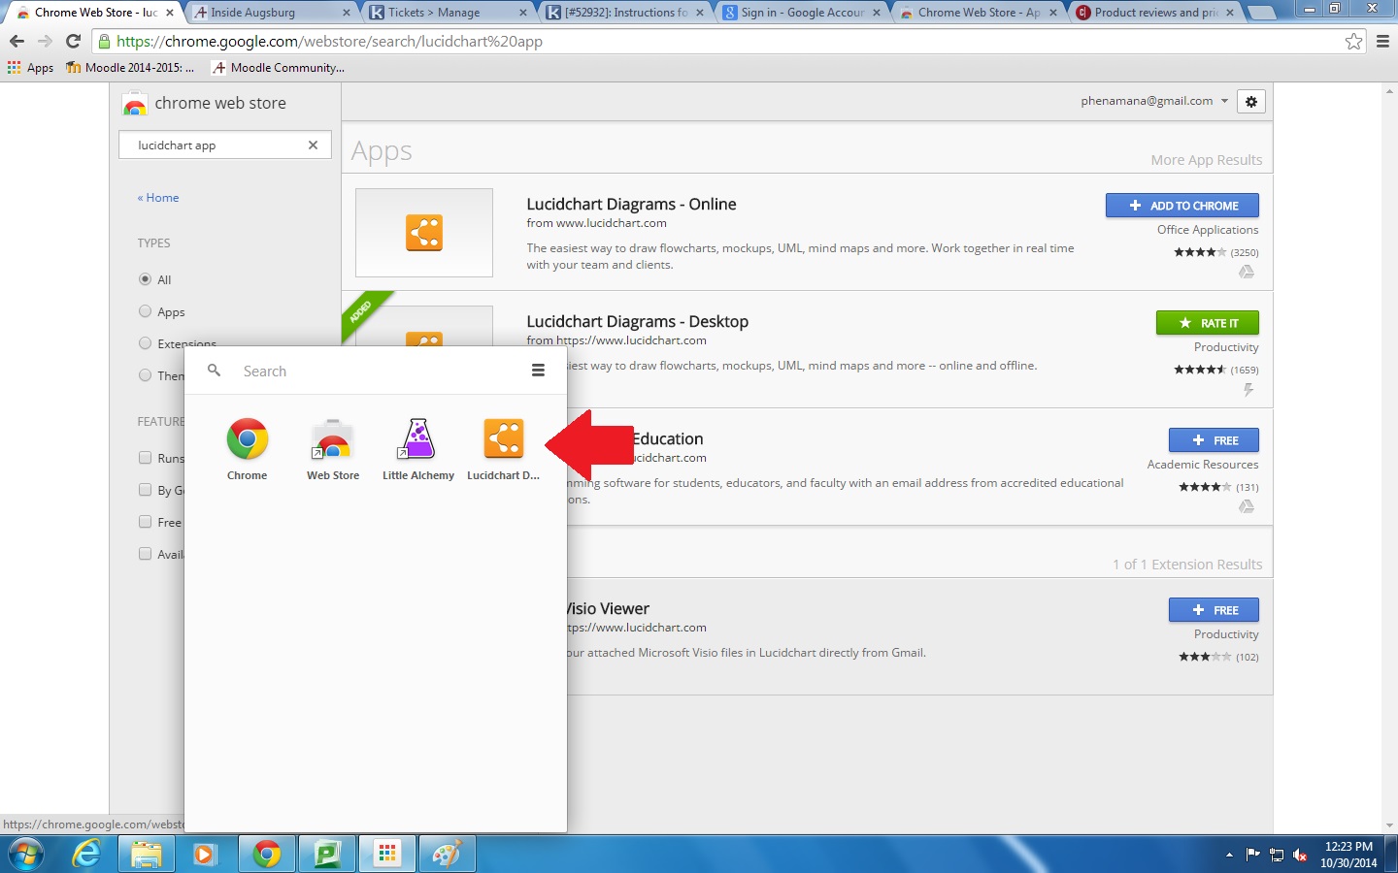Viewport: 1398px width, 873px height.
Task: Check the By Google feature box
Action: [145, 490]
